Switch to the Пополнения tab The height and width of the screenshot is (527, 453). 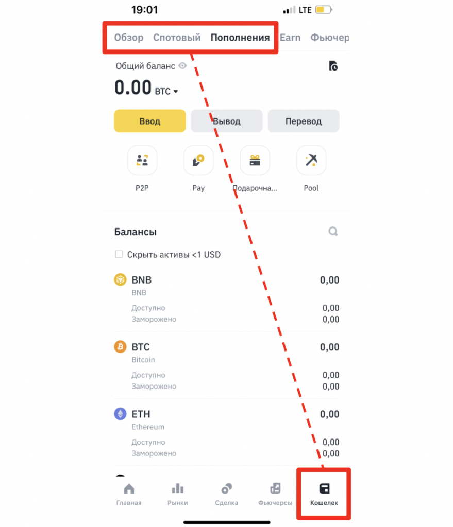(x=240, y=37)
